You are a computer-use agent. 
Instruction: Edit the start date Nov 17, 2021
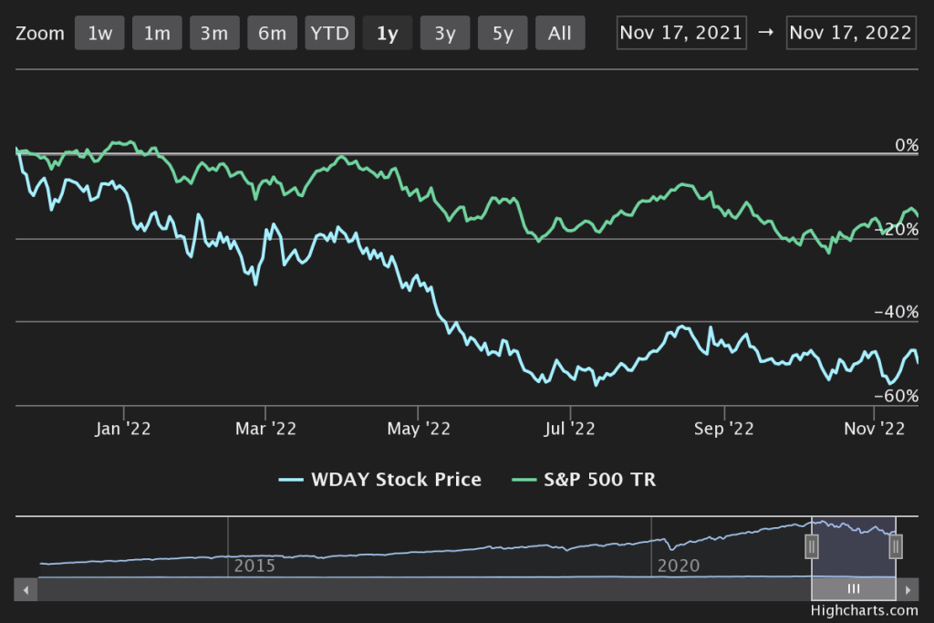tap(681, 33)
